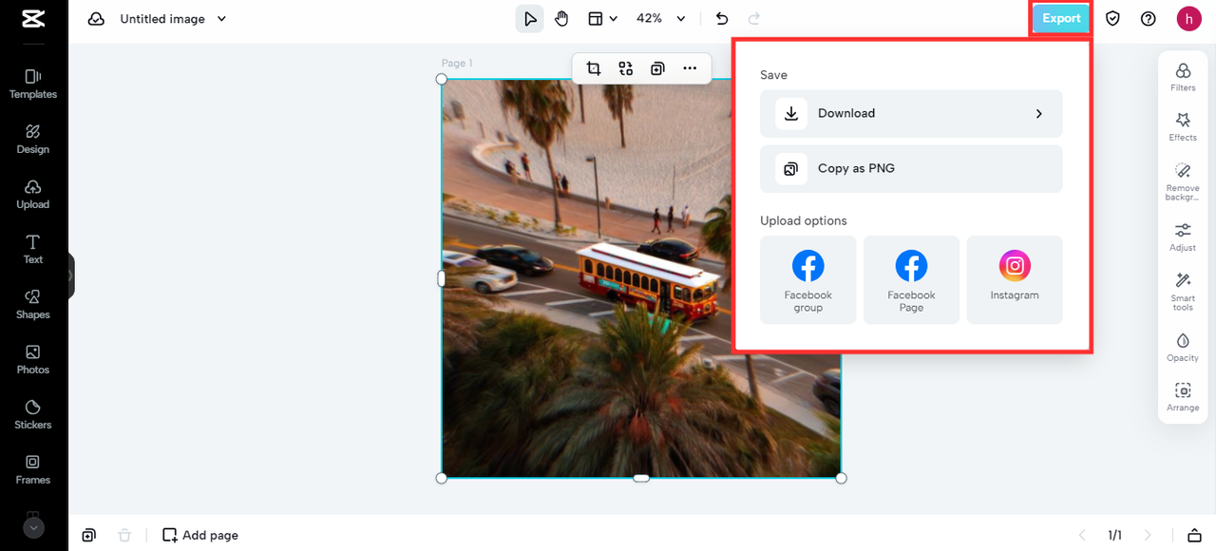Click the bottom-right corner resize handle

point(841,478)
